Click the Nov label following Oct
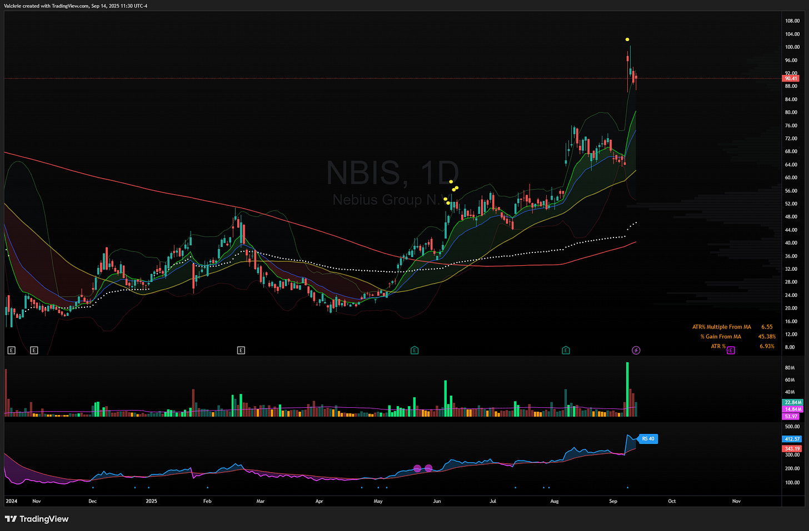The height and width of the screenshot is (531, 809). point(736,501)
